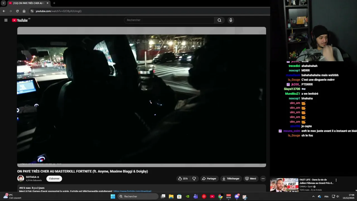The height and width of the screenshot is (201, 357).
Task: Click chat username mouns_oslm
Action: [x=292, y=131]
